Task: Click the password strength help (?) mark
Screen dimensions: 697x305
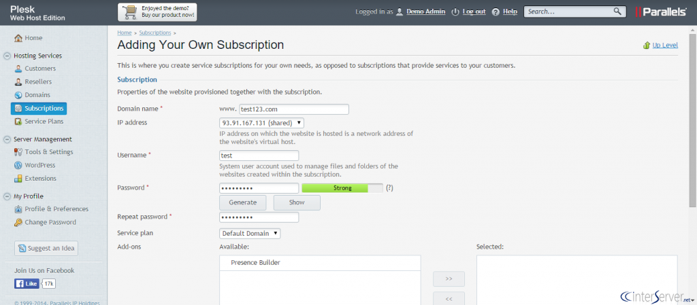Action: (389, 188)
